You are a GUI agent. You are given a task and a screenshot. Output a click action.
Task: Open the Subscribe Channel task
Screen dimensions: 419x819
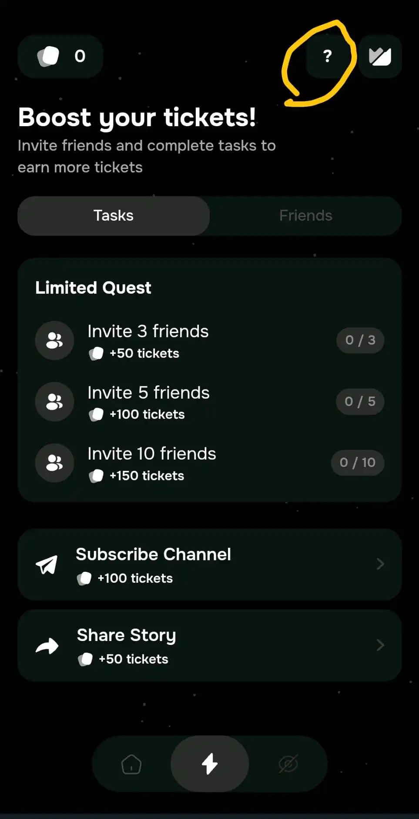click(209, 564)
